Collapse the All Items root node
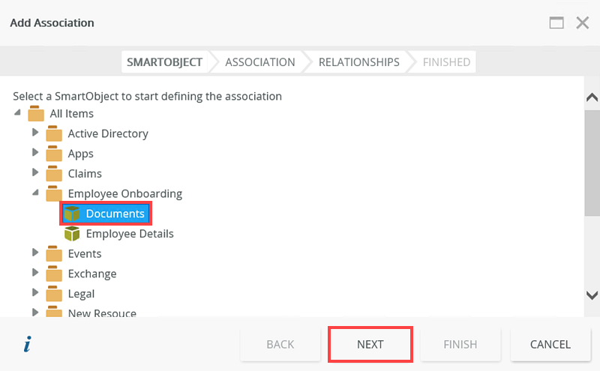This screenshot has width=600, height=371. pyautogui.click(x=17, y=112)
